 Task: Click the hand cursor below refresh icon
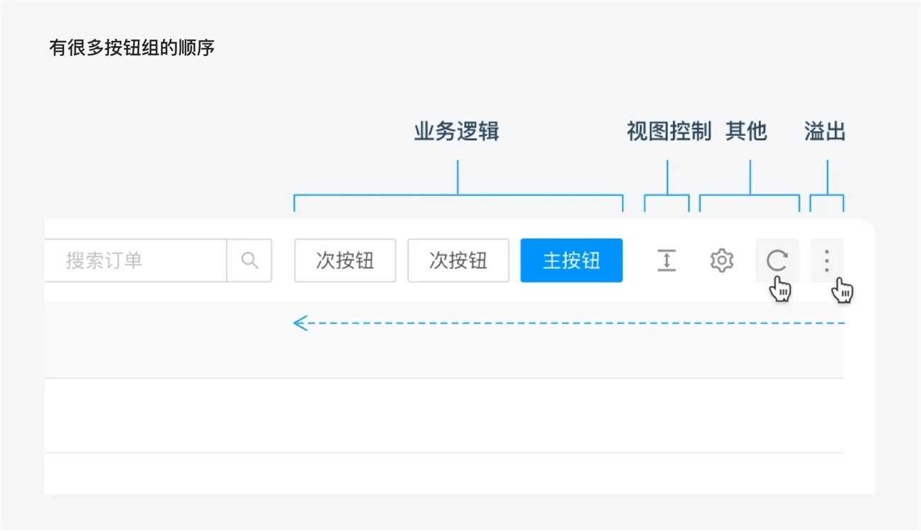coord(781,289)
